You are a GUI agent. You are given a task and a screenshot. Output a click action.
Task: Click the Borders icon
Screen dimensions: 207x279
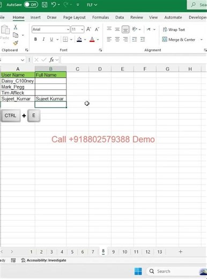65,39
